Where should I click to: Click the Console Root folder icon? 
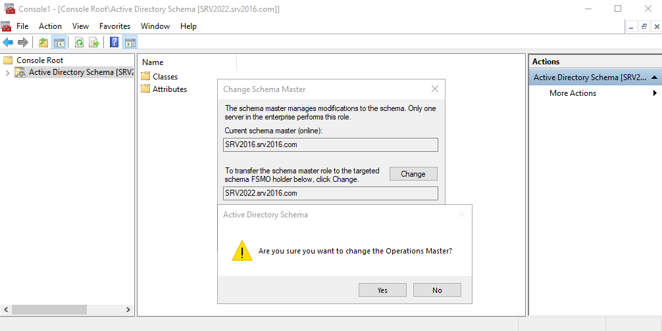coord(8,60)
